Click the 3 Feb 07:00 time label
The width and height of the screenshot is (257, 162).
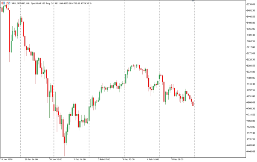104,159
